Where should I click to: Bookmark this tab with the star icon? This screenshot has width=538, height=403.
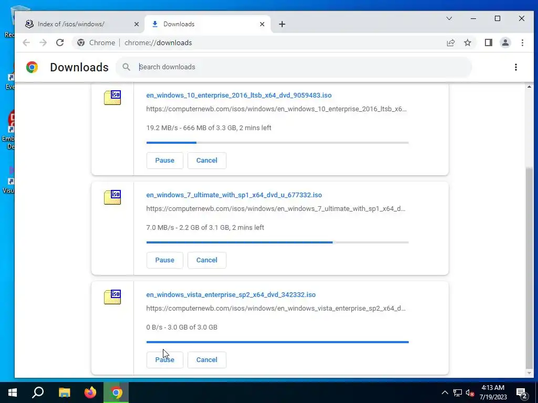(467, 43)
